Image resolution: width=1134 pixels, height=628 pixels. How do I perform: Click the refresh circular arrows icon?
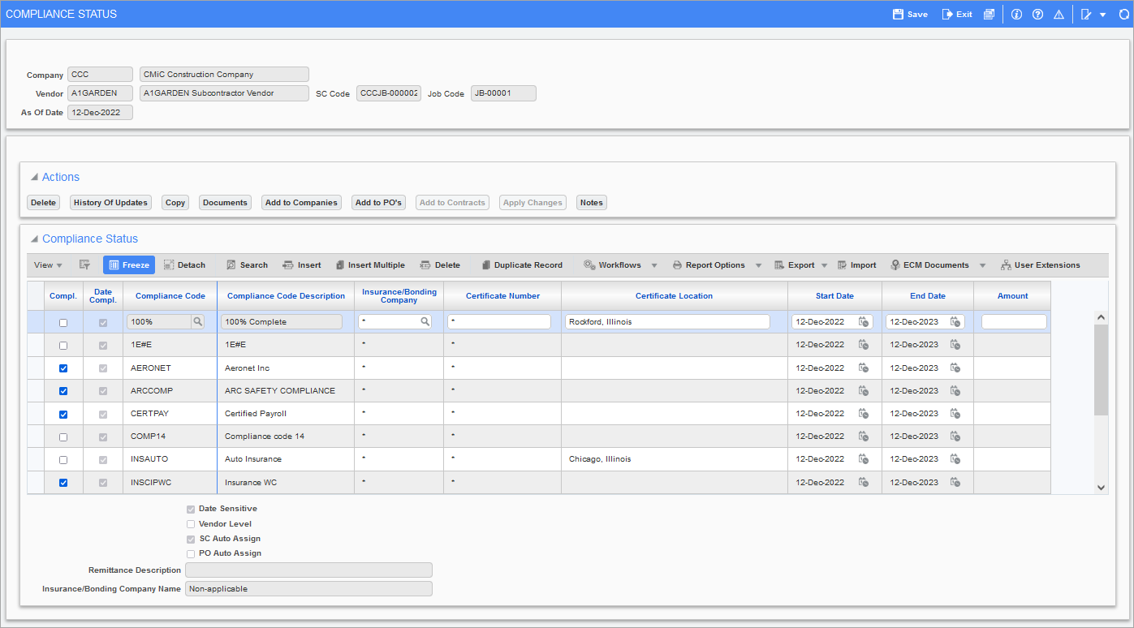point(1124,14)
